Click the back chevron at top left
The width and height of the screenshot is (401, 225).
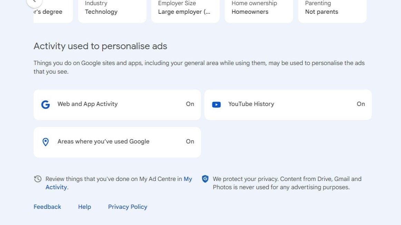pyautogui.click(x=34, y=2)
